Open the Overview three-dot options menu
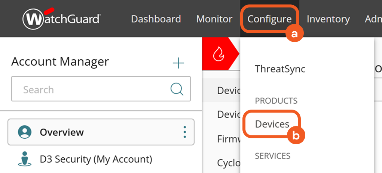The image size is (382, 173). tap(184, 132)
